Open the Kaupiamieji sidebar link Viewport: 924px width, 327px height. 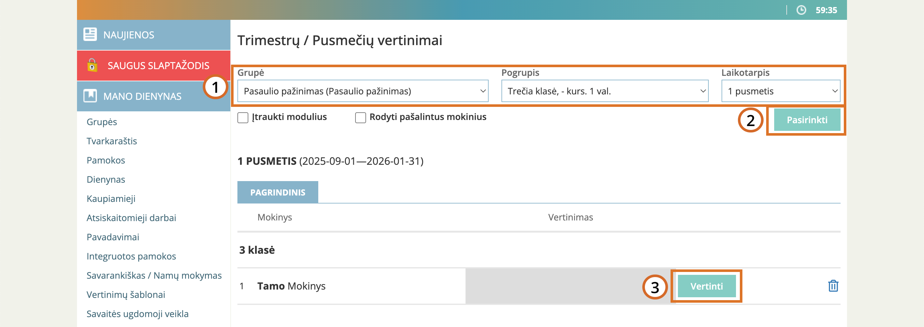point(111,199)
